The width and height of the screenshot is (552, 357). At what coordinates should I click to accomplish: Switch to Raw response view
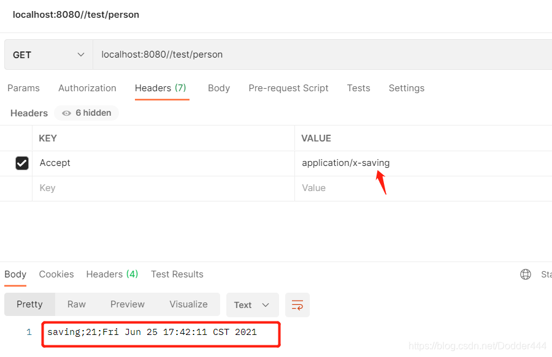point(76,304)
